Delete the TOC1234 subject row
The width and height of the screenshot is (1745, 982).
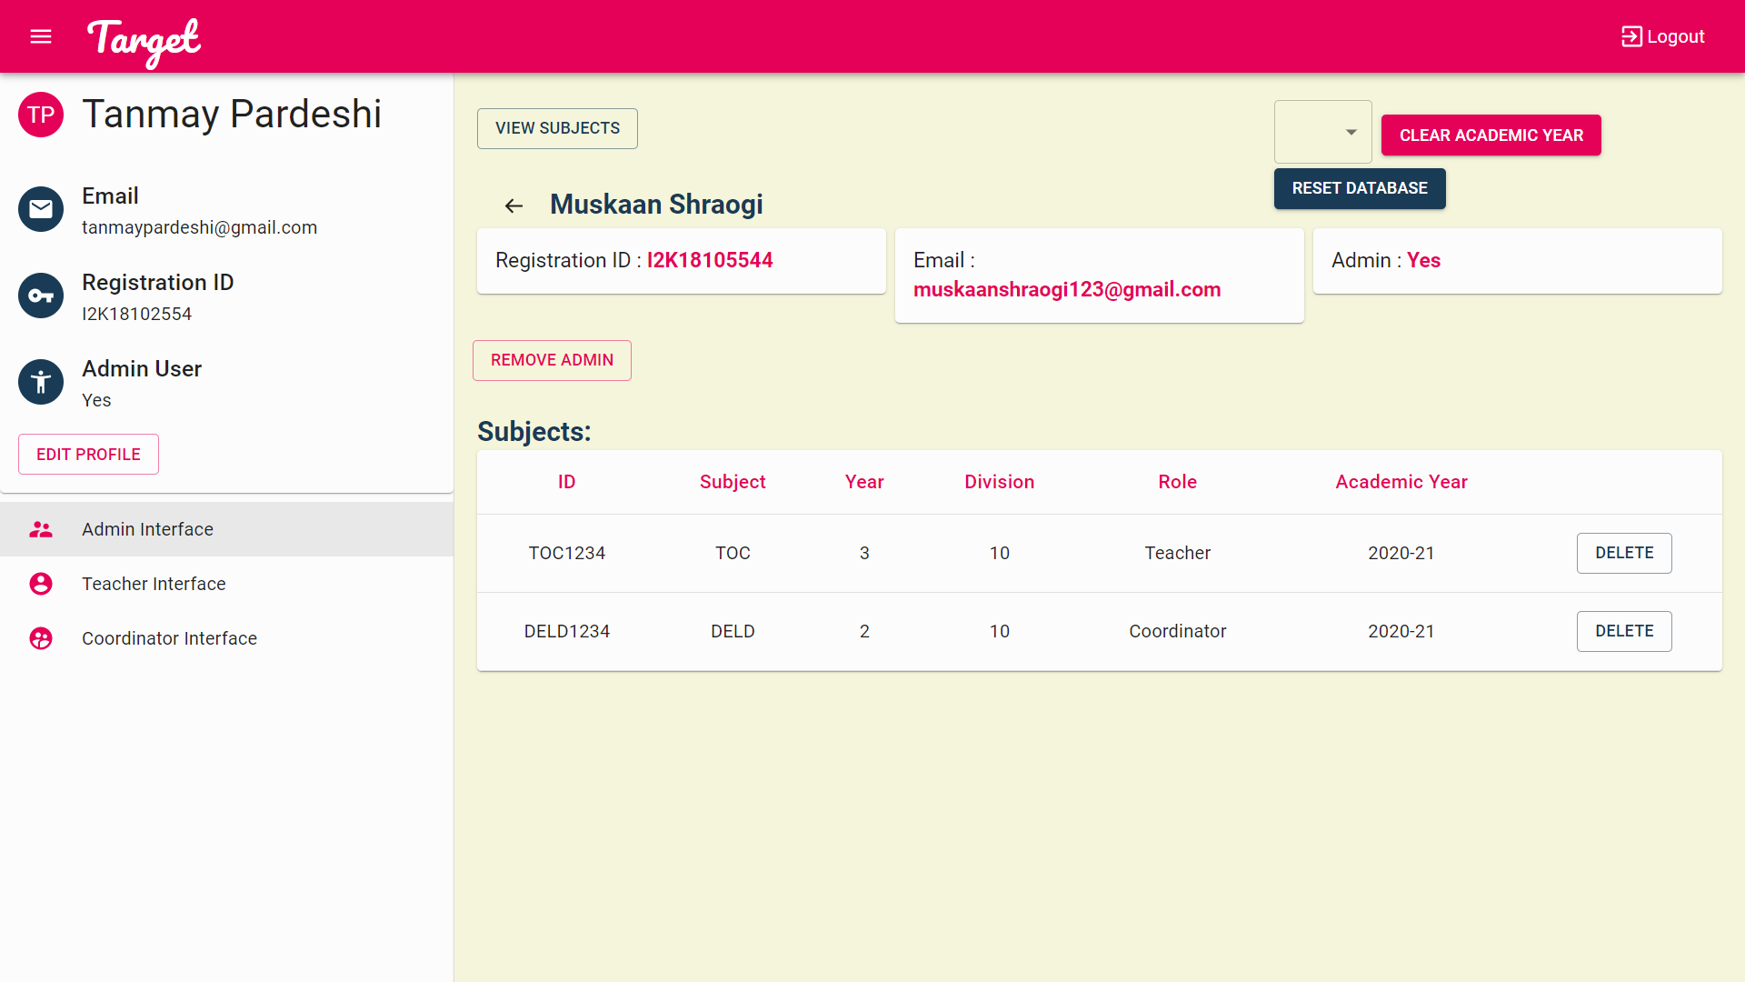pos(1624,553)
